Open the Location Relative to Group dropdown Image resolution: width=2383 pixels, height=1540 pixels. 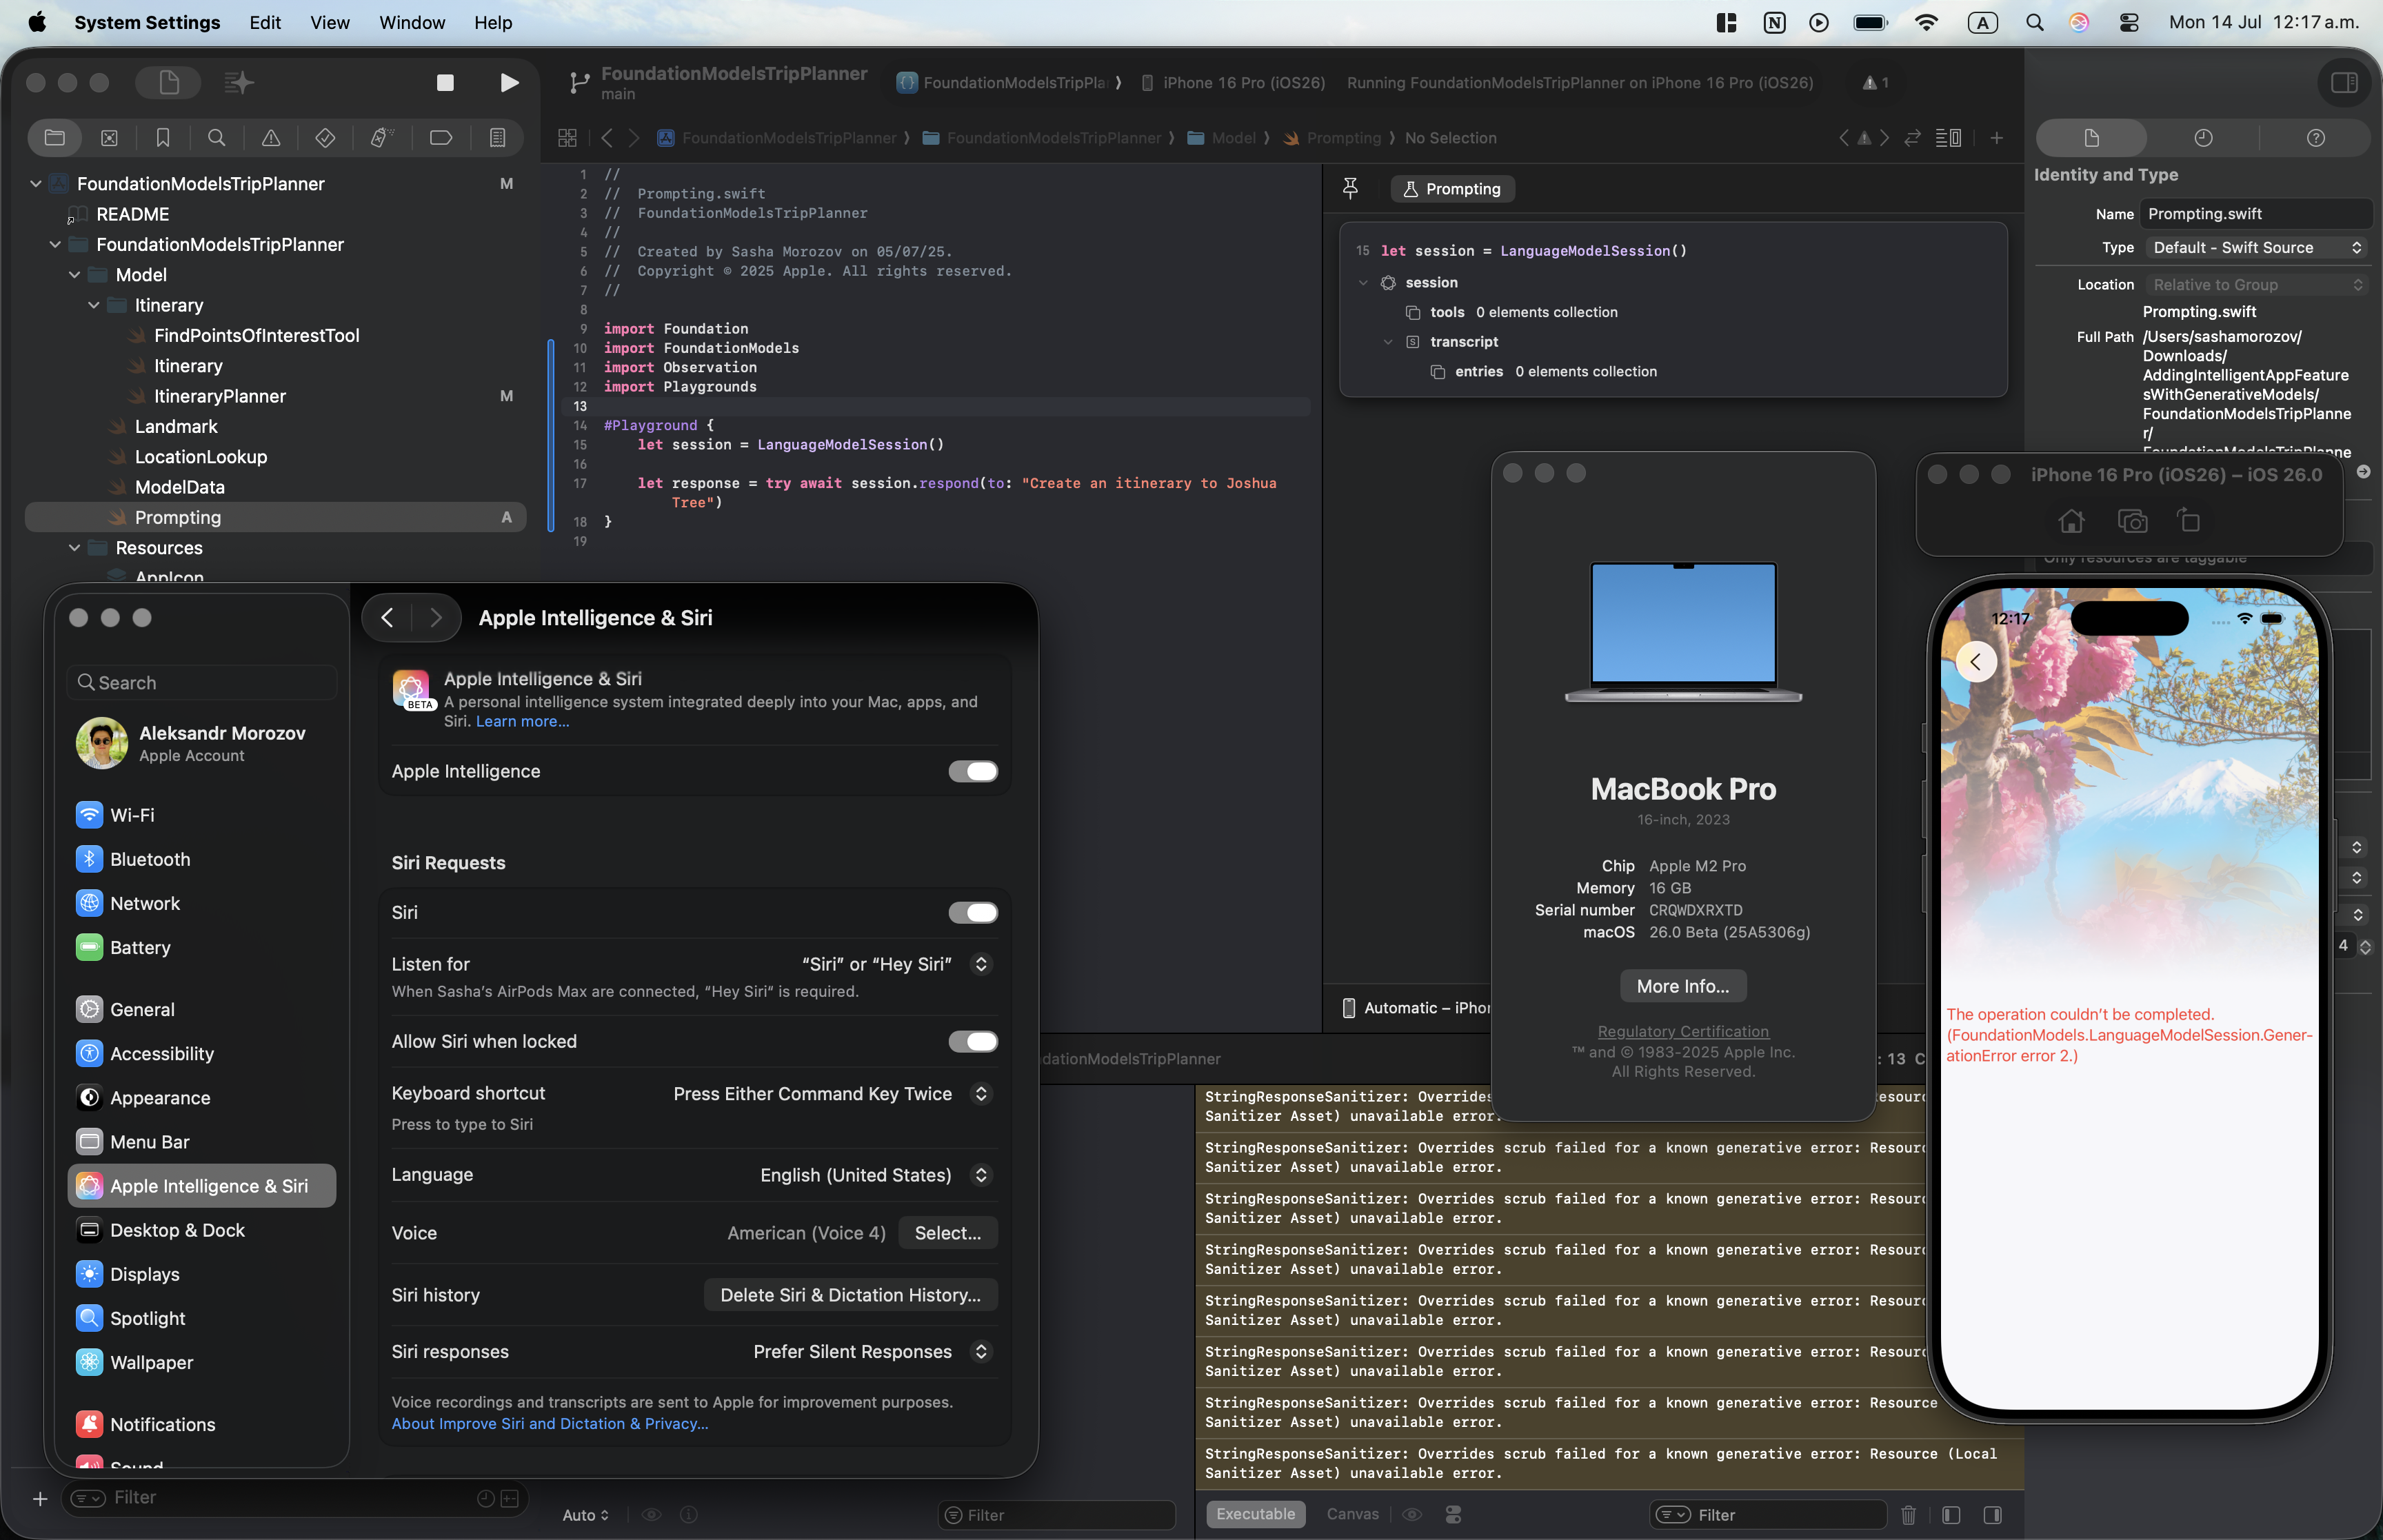(x=2257, y=285)
